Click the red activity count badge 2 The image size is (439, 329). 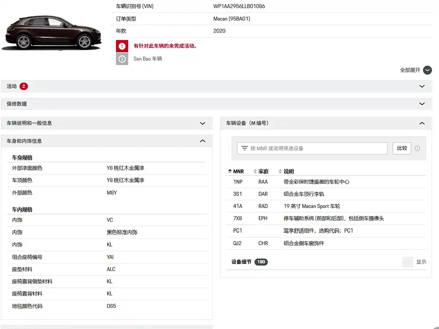point(24,86)
